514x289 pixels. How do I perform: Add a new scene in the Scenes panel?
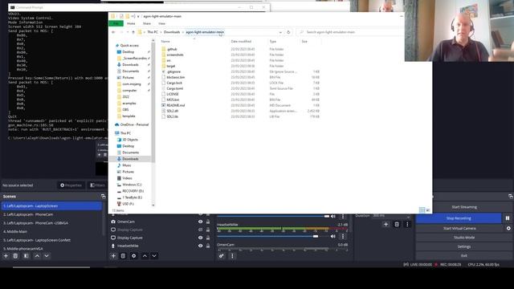pos(6,256)
